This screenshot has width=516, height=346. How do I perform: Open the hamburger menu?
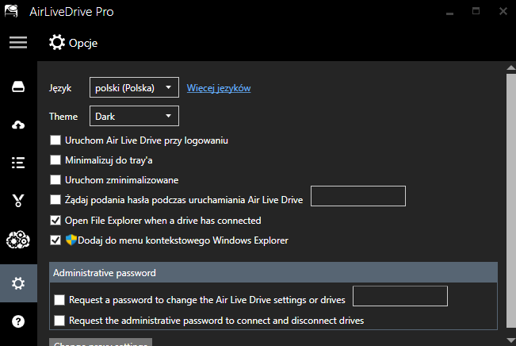18,43
